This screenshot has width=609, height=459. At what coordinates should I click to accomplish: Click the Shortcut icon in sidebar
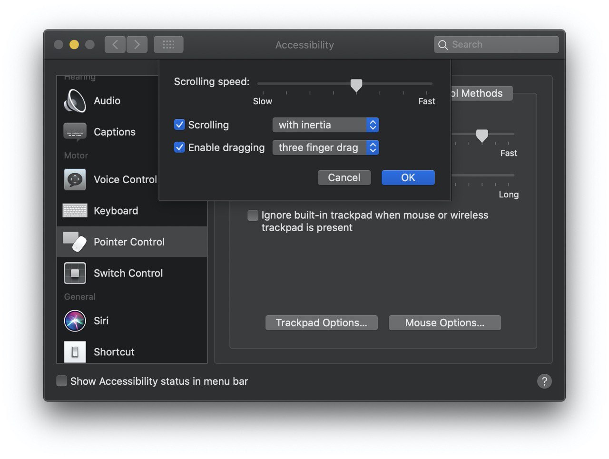pos(75,352)
